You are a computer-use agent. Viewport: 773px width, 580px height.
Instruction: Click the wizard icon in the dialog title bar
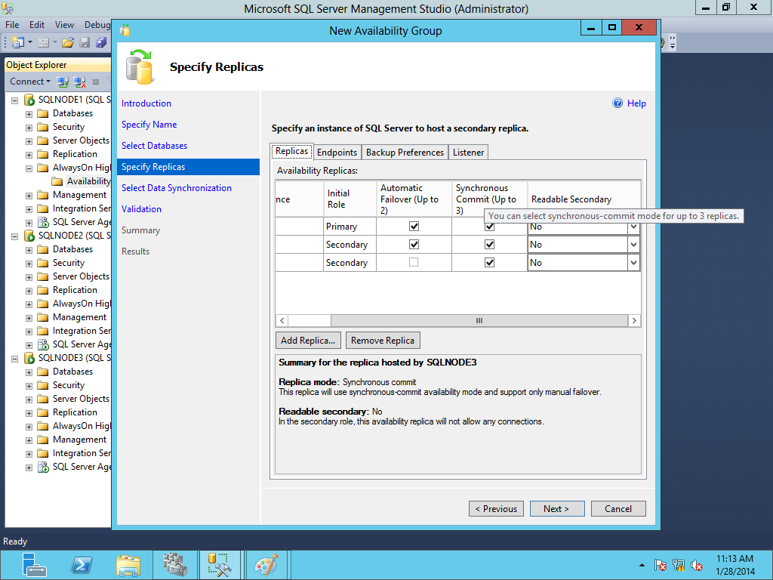tap(125, 30)
